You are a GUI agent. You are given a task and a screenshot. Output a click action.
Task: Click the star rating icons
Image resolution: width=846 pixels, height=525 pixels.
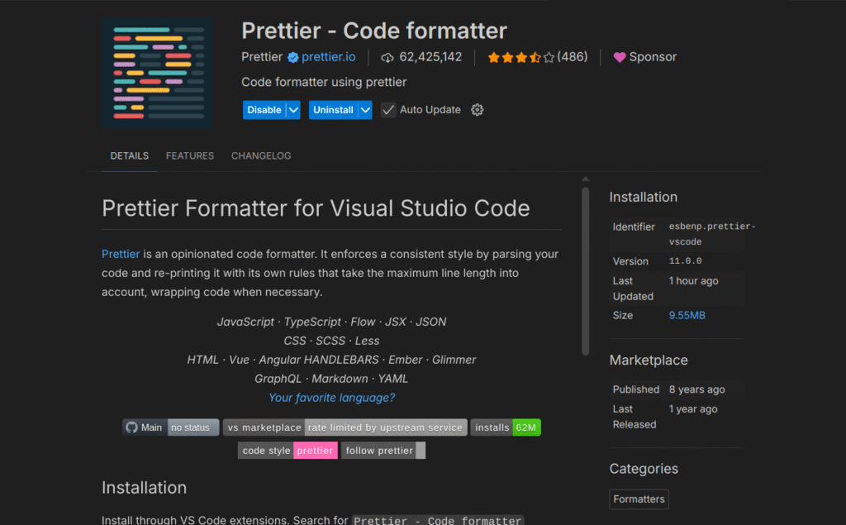click(520, 57)
